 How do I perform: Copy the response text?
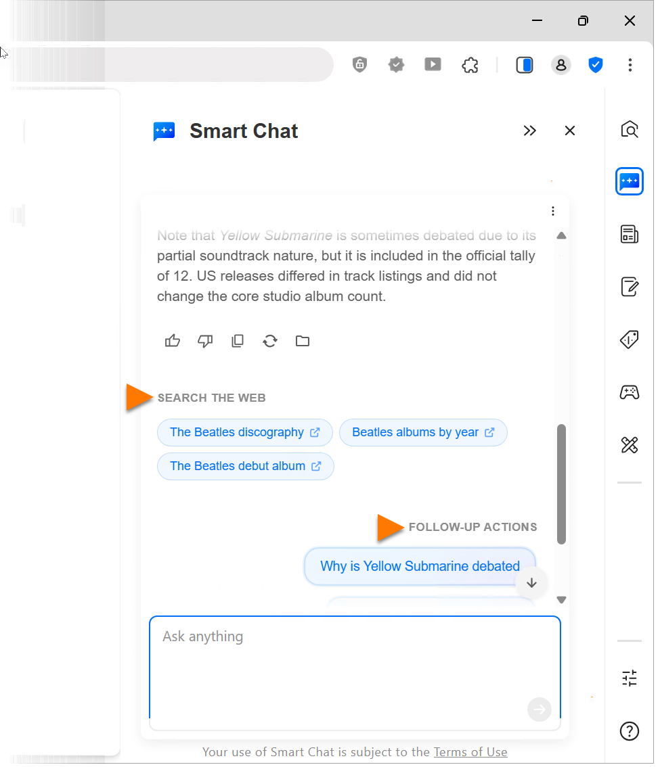coord(238,341)
